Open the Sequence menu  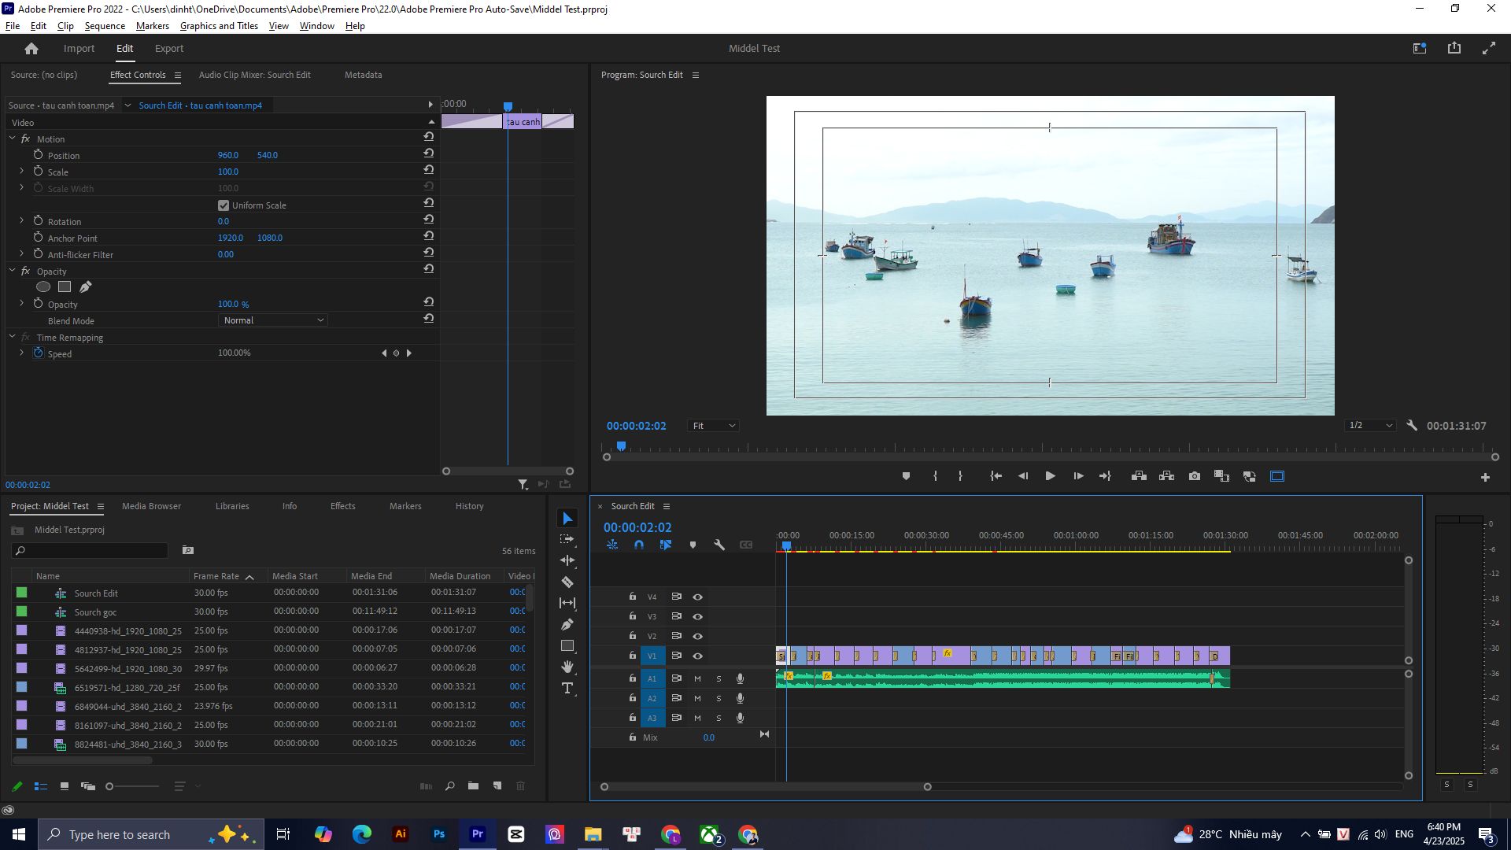click(105, 26)
